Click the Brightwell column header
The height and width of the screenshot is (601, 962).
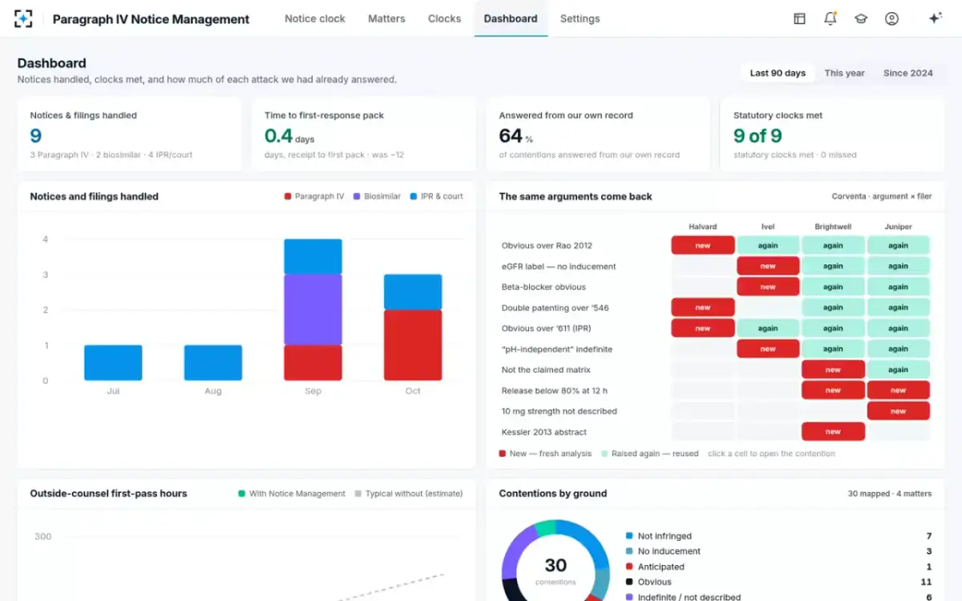(x=833, y=227)
